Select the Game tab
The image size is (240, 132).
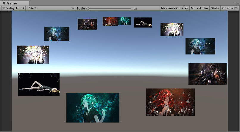[x=15, y=3]
